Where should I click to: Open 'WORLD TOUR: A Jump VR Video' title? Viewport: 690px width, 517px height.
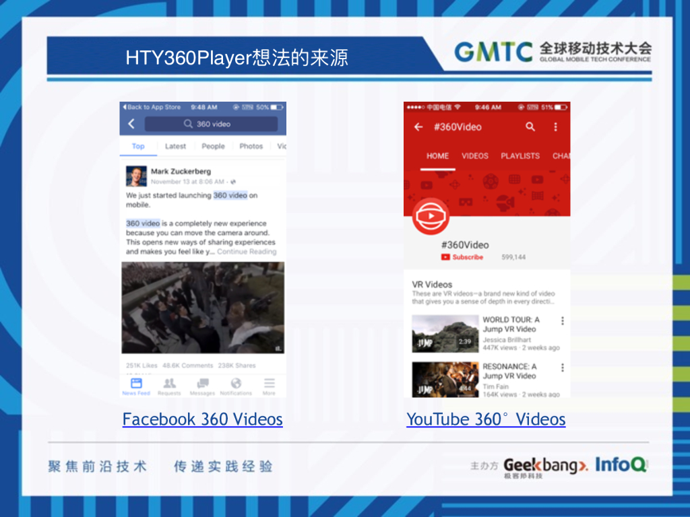coord(511,324)
